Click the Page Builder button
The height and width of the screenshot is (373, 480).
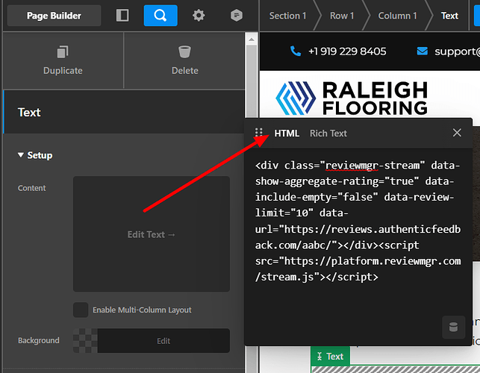point(54,16)
